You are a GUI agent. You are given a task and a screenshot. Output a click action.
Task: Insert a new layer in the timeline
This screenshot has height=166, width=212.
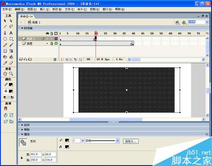coord(21,59)
